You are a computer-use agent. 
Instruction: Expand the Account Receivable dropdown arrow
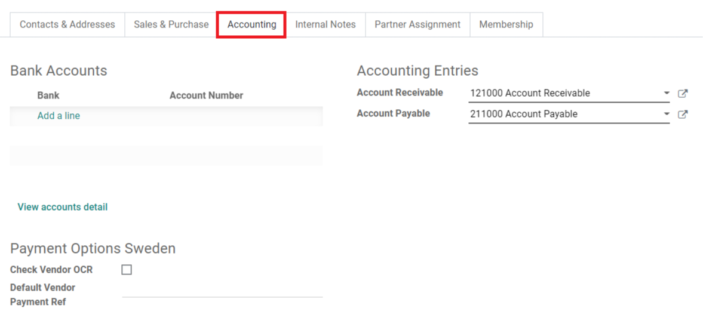pos(667,94)
